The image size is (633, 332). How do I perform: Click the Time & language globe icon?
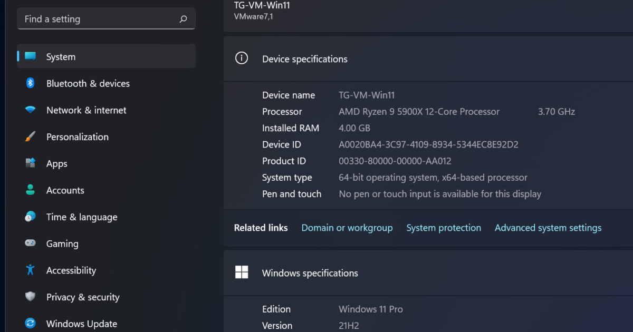pyautogui.click(x=31, y=217)
